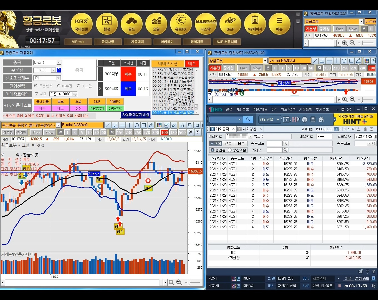This screenshot has height=300, width=379.
Task: Expand the 종목 나스닥 dropdown
Action: [x=59, y=62]
